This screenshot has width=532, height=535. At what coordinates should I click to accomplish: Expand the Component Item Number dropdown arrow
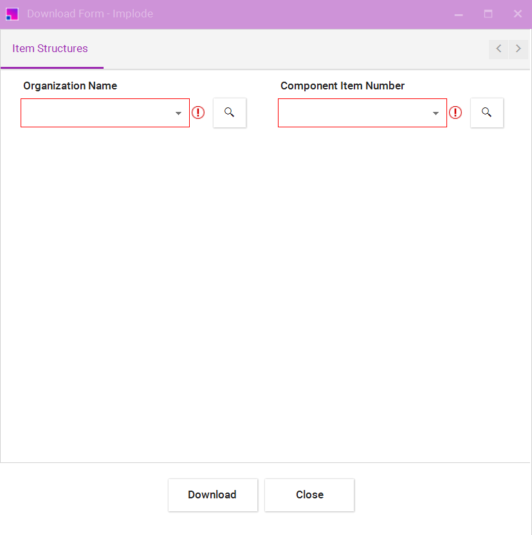tap(436, 113)
